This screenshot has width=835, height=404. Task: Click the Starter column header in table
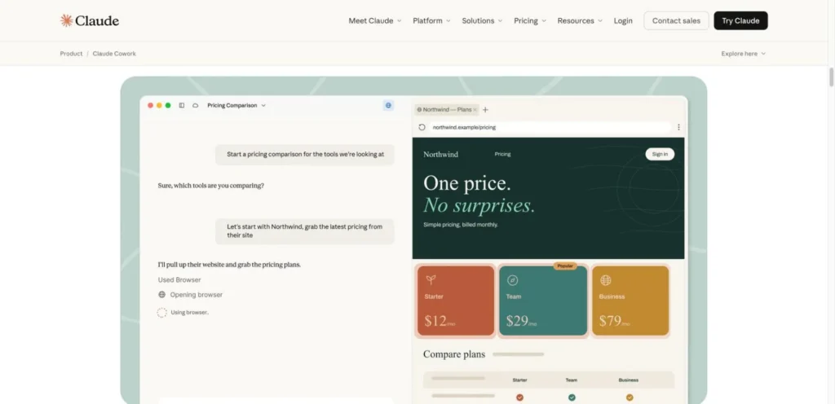[x=519, y=380]
